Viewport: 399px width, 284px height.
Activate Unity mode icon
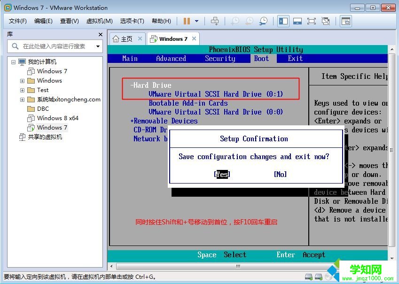click(325, 21)
